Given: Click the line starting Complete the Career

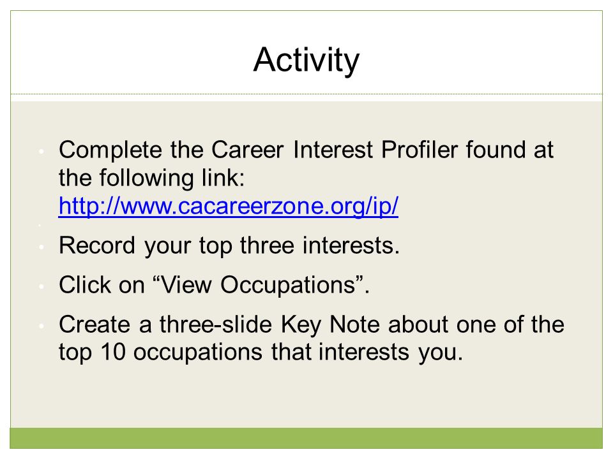Looking at the screenshot, I should point(306,150).
